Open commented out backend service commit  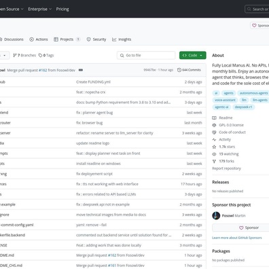pos(124,235)
